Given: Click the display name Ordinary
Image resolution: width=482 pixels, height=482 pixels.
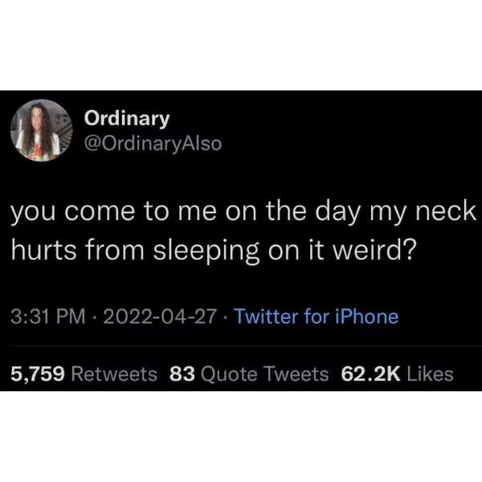Looking at the screenshot, I should click(x=127, y=119).
